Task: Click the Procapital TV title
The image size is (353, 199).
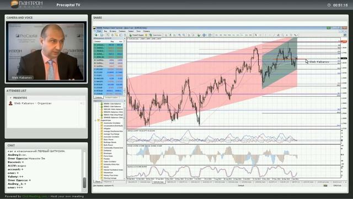Action: click(x=68, y=5)
